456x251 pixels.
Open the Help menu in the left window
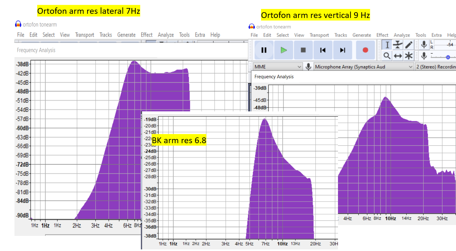click(215, 35)
